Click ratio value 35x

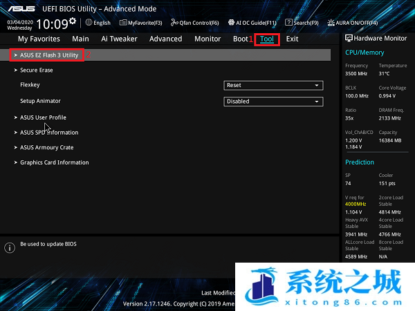click(x=349, y=118)
